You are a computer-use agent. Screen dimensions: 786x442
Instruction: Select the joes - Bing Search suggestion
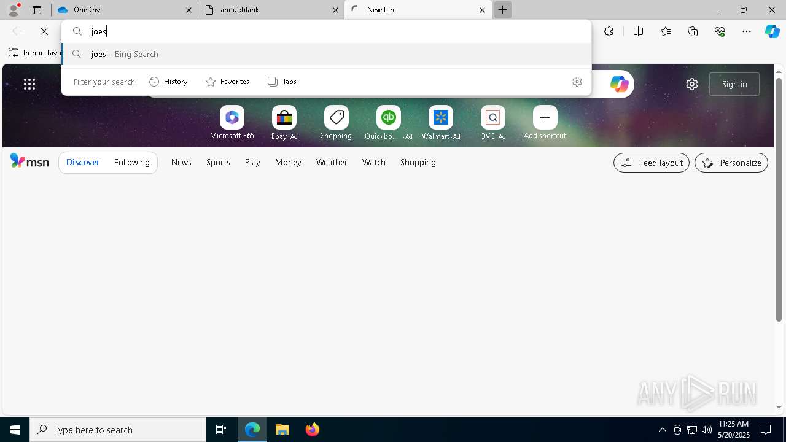point(326,54)
